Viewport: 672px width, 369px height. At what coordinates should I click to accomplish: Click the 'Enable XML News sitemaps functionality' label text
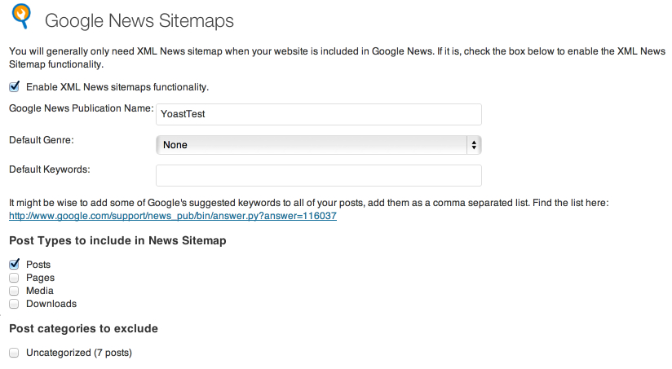coord(117,86)
